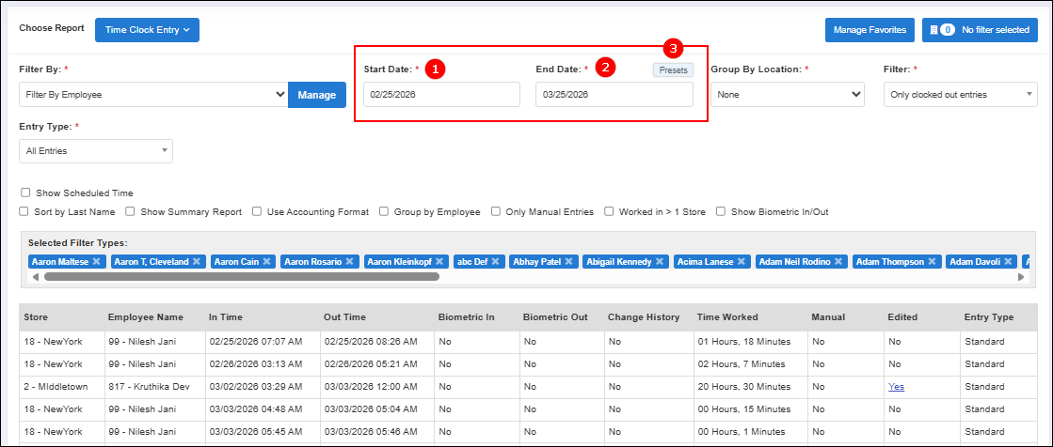Delete Adam Thompson tag via X icon

point(932,262)
